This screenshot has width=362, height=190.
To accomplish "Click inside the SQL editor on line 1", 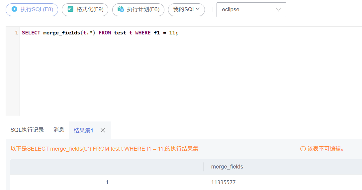I will (x=191, y=33).
